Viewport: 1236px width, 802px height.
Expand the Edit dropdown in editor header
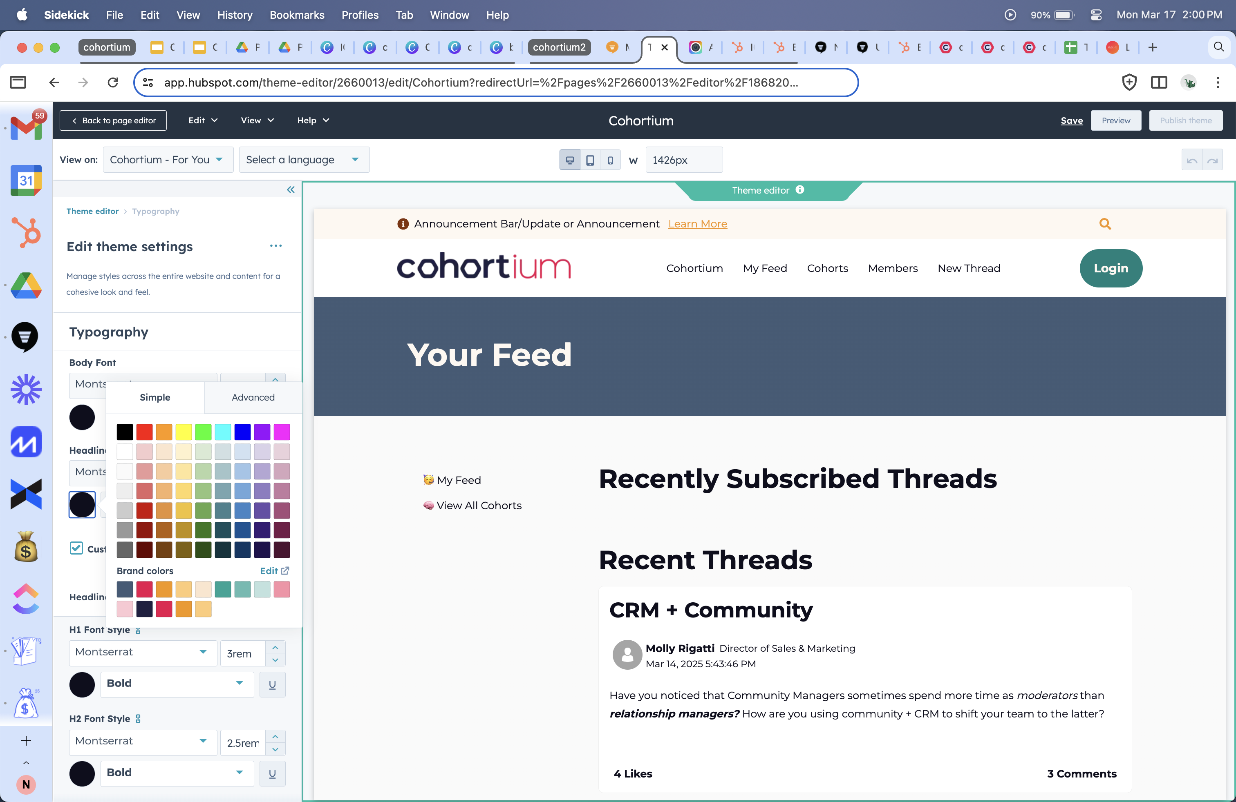(x=203, y=120)
